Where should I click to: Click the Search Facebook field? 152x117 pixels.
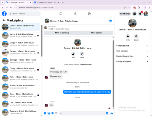24,14
